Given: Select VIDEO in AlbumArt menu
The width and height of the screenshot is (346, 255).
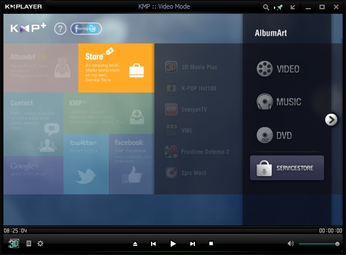Looking at the screenshot, I should pos(279,69).
